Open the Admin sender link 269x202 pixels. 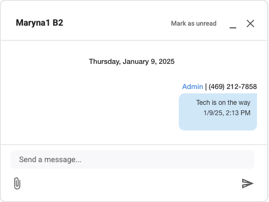coord(192,87)
